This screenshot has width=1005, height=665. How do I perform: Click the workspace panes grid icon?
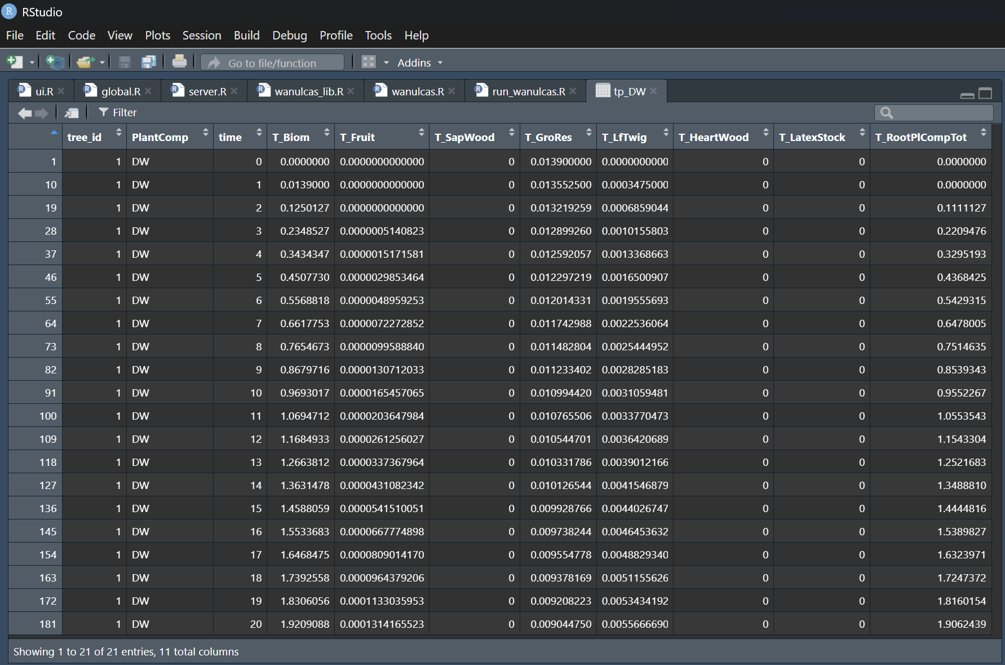[368, 62]
